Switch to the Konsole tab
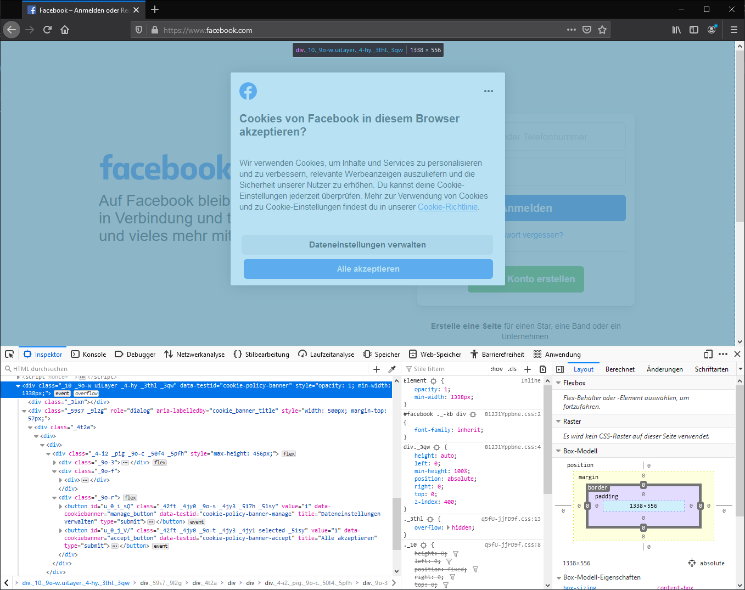The image size is (745, 590). click(88, 355)
